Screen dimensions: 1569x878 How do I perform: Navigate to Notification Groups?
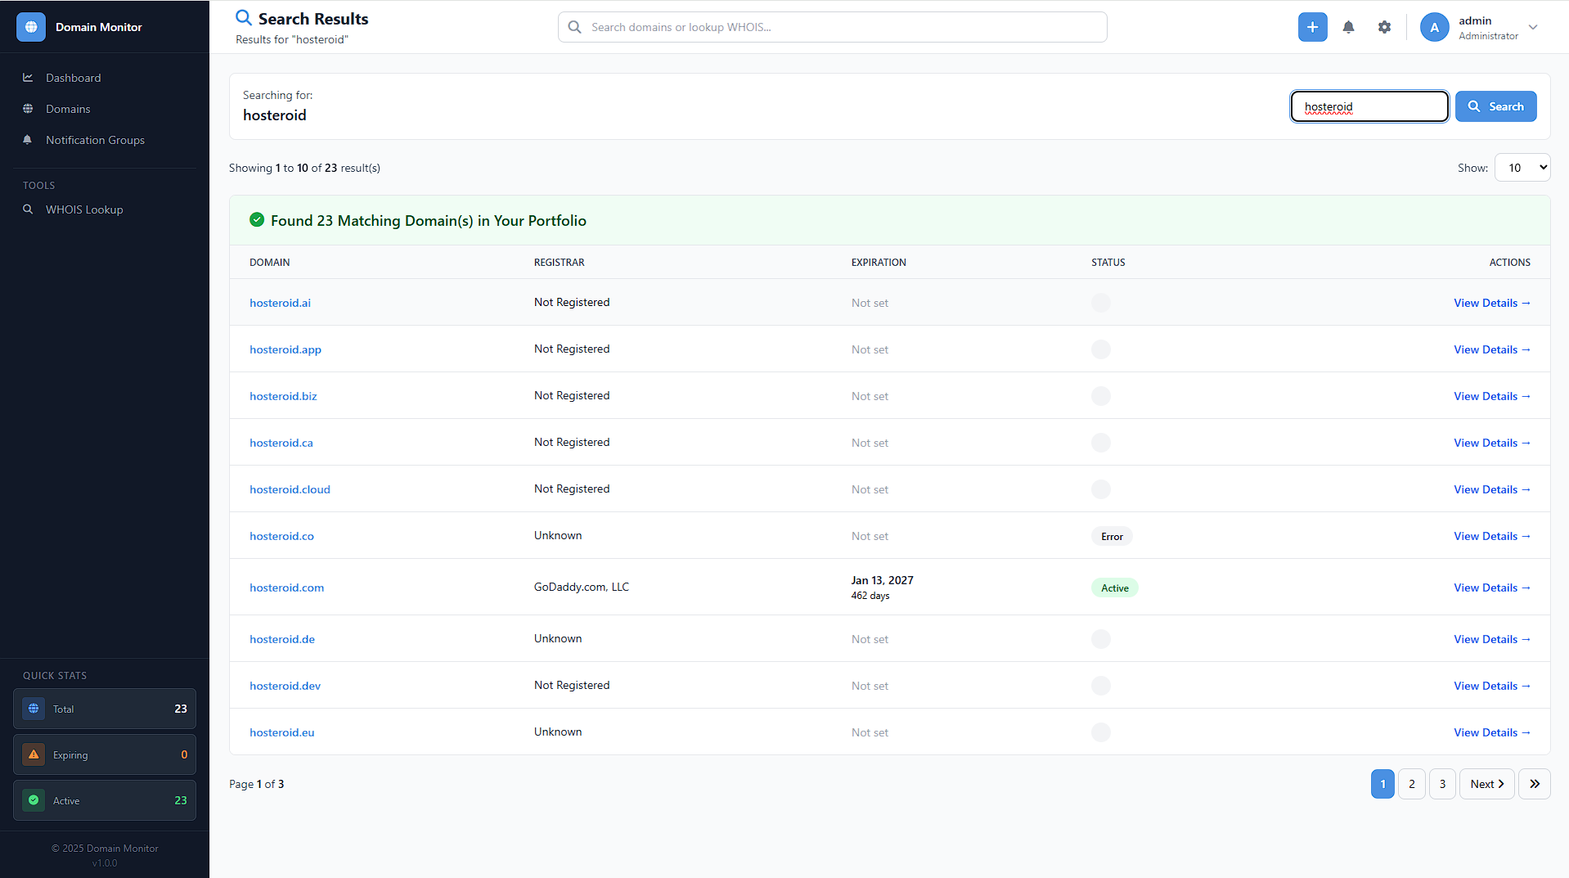95,140
